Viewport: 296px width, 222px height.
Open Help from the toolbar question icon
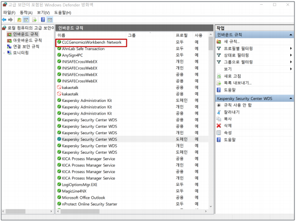(43, 20)
